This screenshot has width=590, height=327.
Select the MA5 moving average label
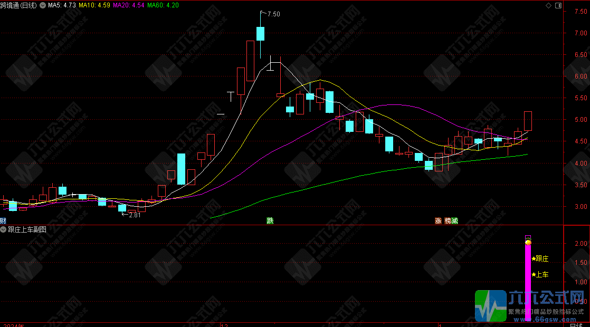[x=62, y=5]
